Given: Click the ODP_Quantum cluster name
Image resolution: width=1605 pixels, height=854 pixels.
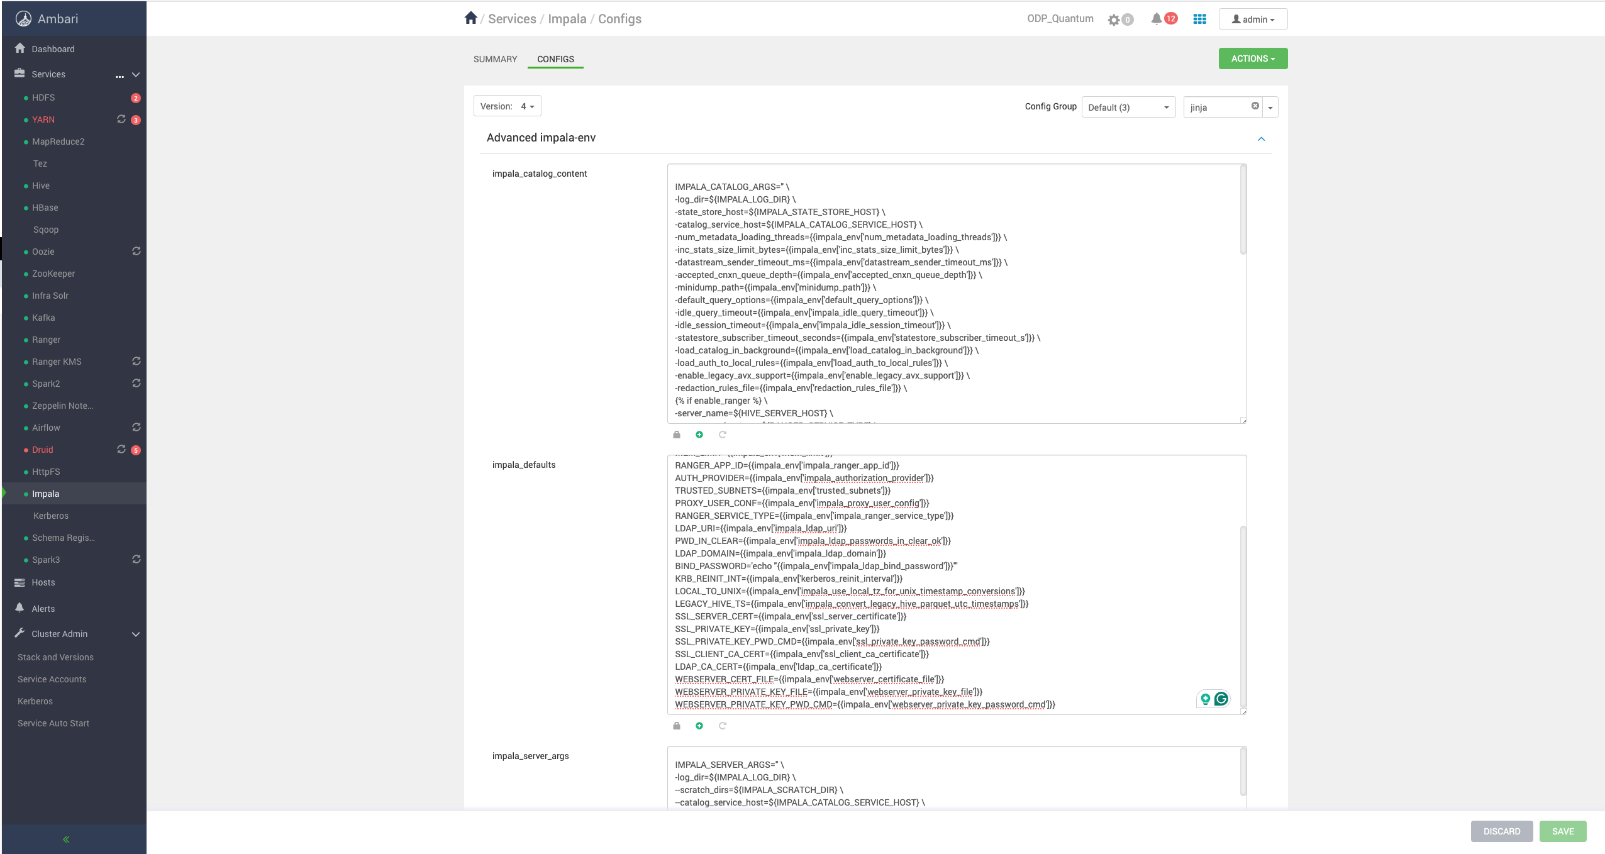Looking at the screenshot, I should (x=1060, y=19).
